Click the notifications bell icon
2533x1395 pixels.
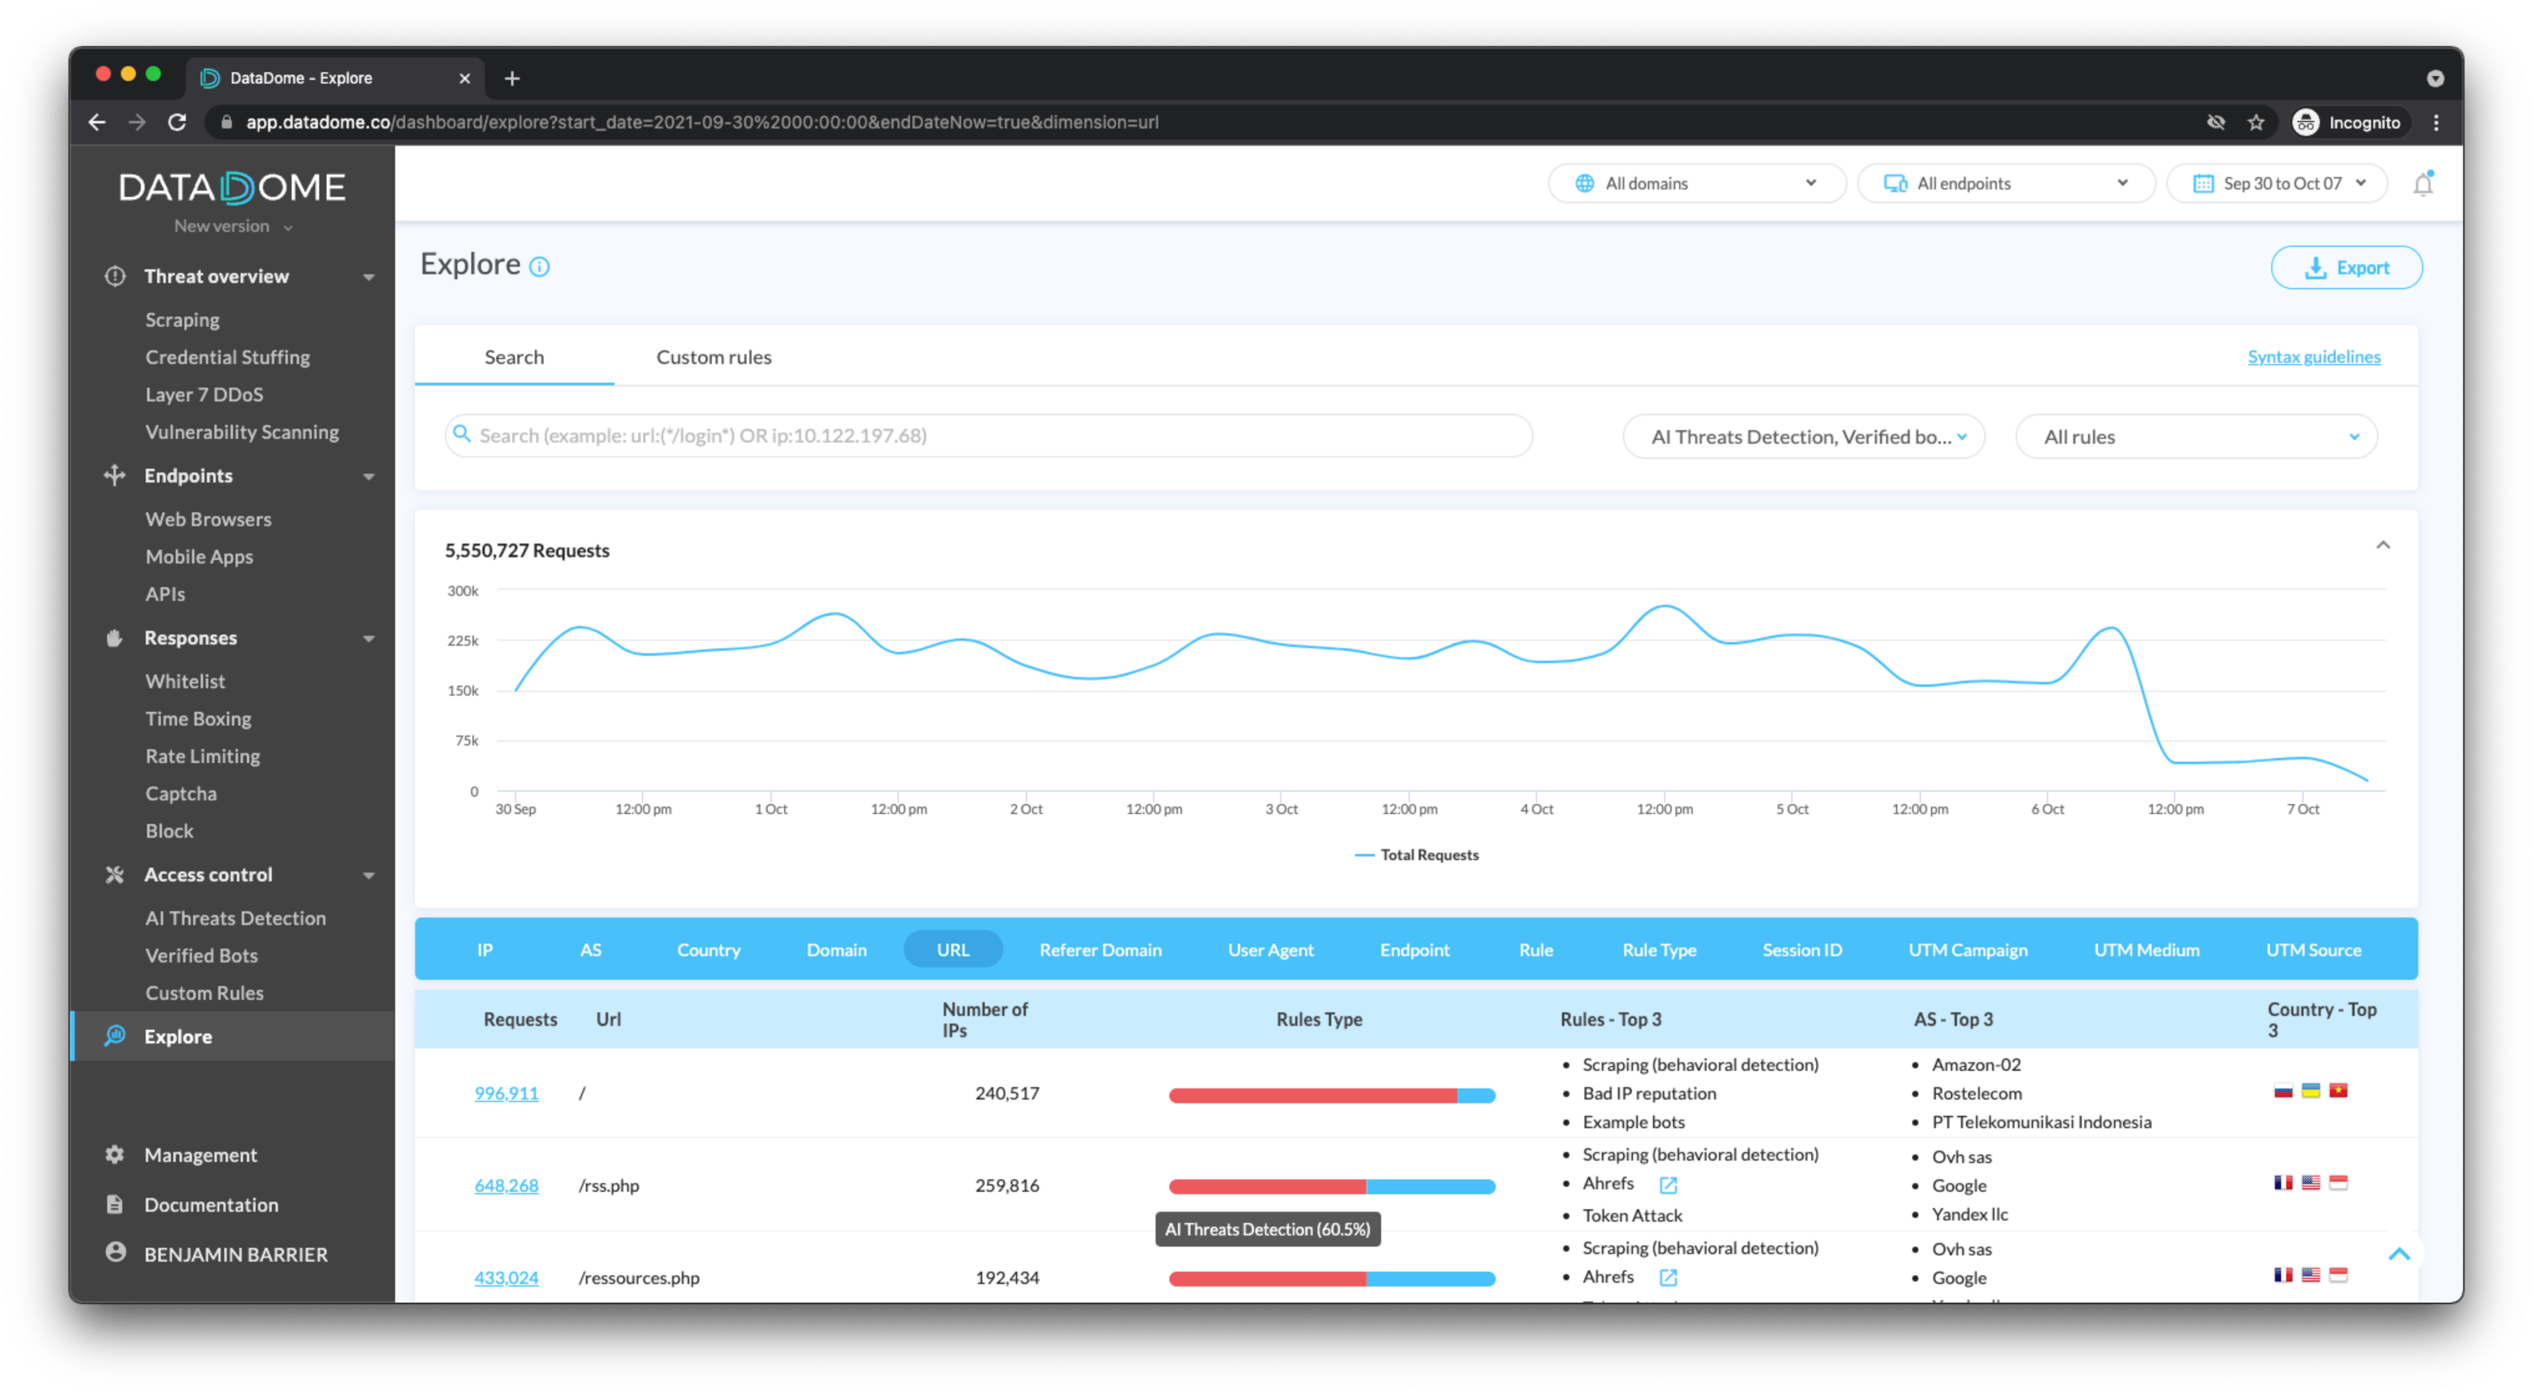(2422, 184)
